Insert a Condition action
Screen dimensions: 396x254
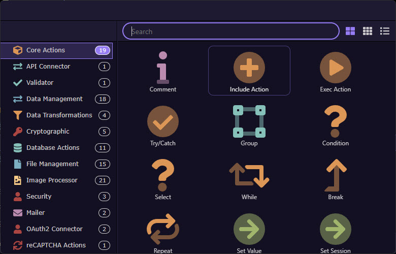pos(335,121)
